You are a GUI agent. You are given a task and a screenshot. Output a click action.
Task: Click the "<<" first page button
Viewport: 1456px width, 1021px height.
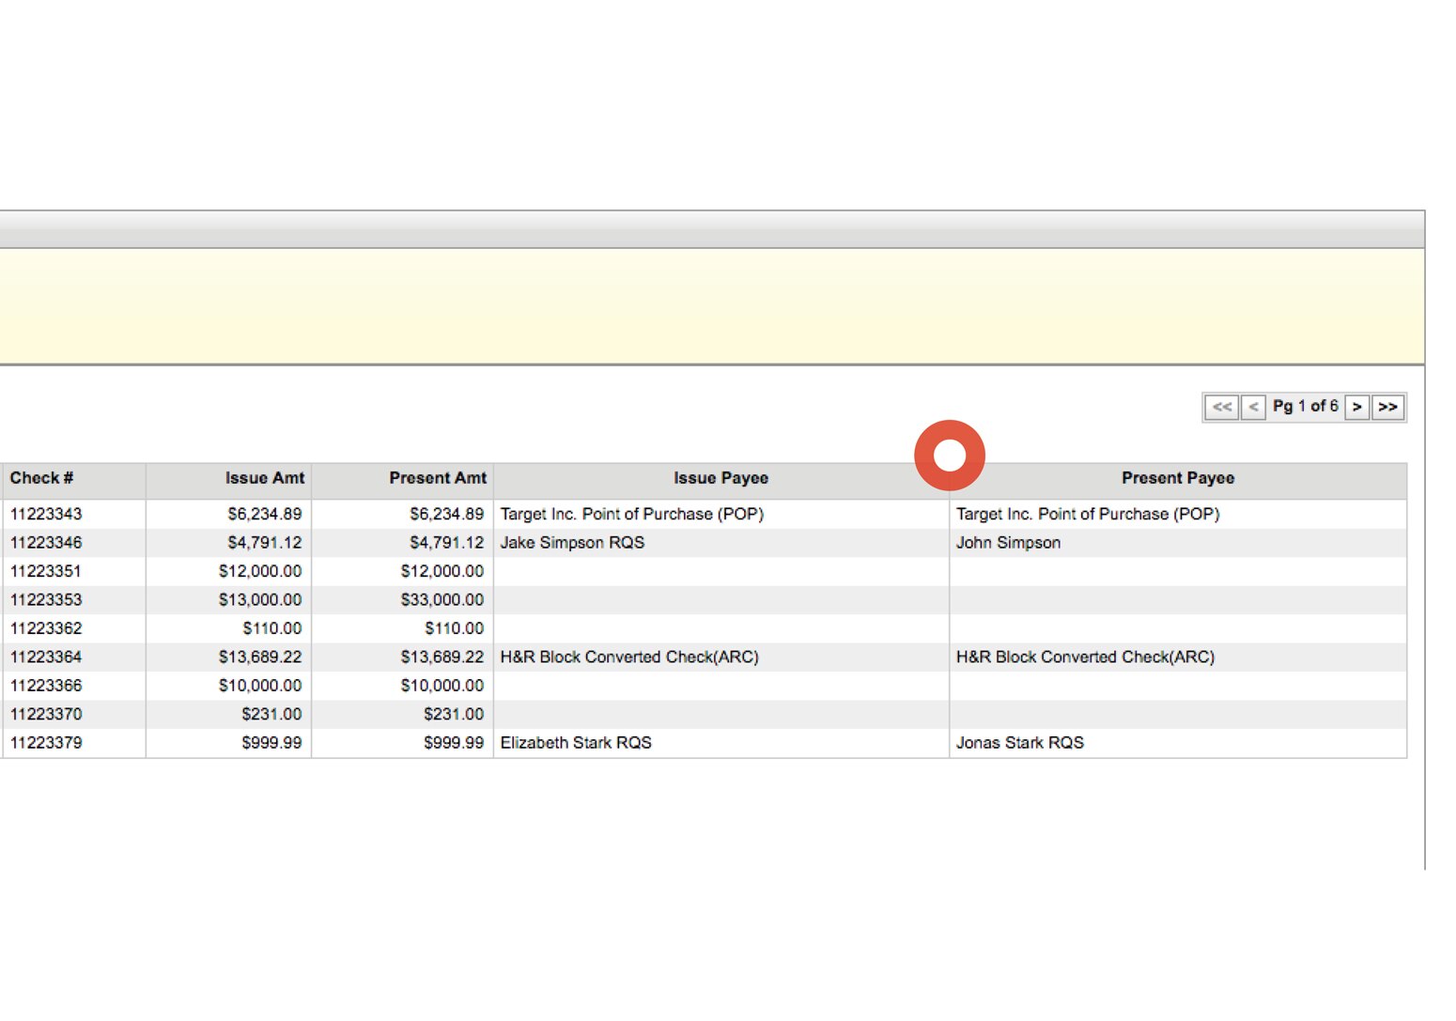[x=1223, y=406]
